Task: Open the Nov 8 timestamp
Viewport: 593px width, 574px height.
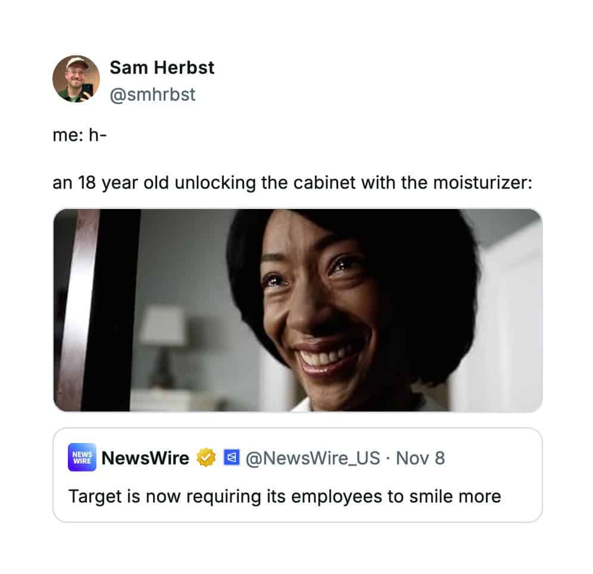Action: coord(420,458)
